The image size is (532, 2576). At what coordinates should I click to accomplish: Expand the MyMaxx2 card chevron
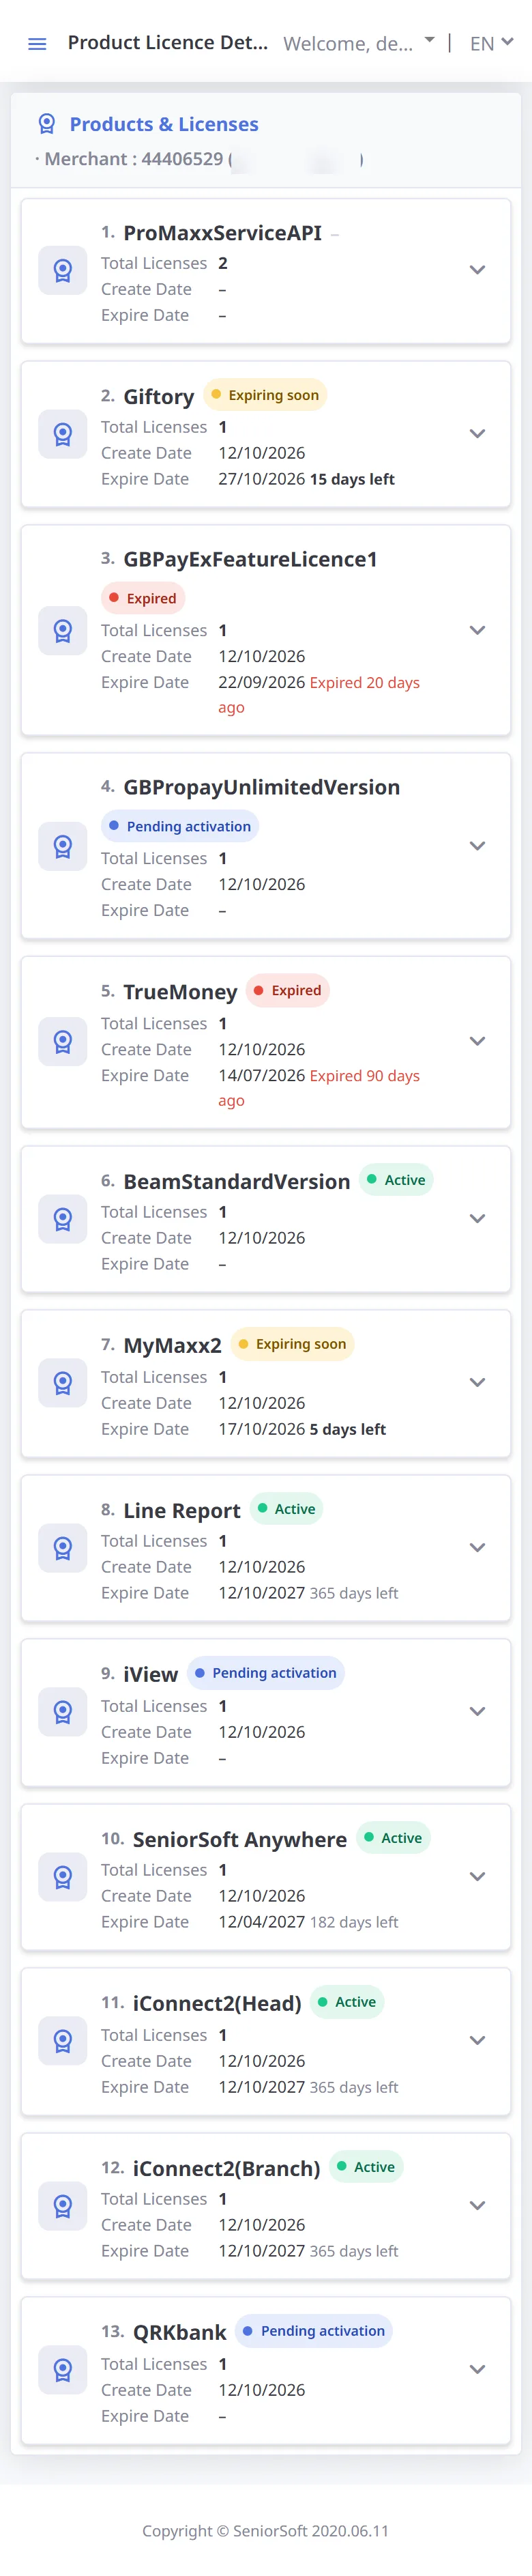pos(477,1383)
